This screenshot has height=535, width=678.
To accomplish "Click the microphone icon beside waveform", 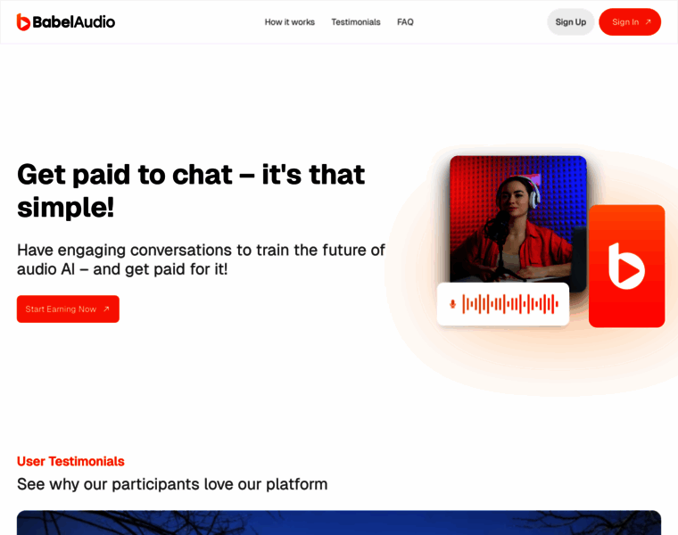I will pyautogui.click(x=452, y=304).
